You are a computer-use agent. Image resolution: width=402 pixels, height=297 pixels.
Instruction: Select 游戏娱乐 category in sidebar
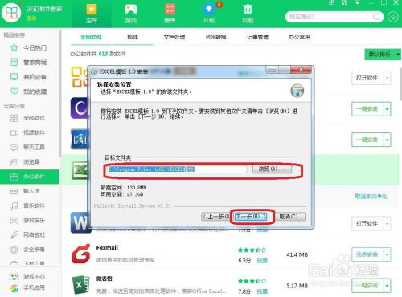(x=27, y=221)
